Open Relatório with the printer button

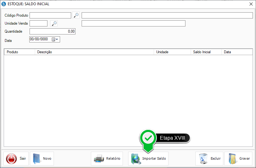point(107,158)
